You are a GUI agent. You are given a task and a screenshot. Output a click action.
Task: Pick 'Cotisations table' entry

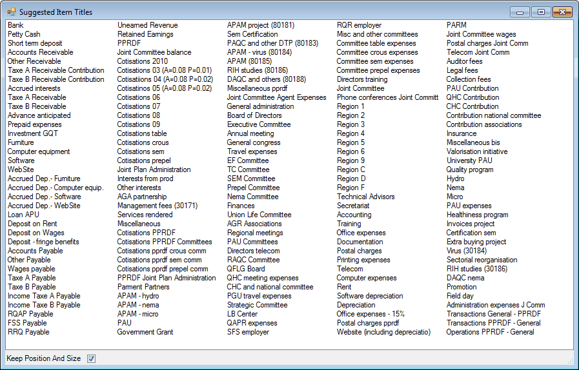pyautogui.click(x=142, y=133)
